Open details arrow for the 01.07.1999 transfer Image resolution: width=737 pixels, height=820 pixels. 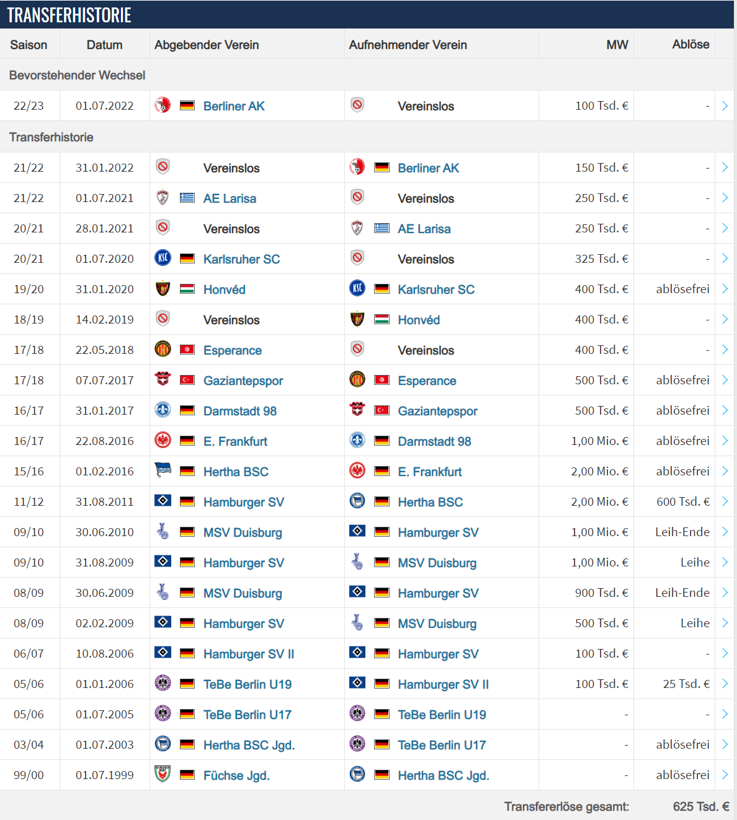click(x=725, y=775)
